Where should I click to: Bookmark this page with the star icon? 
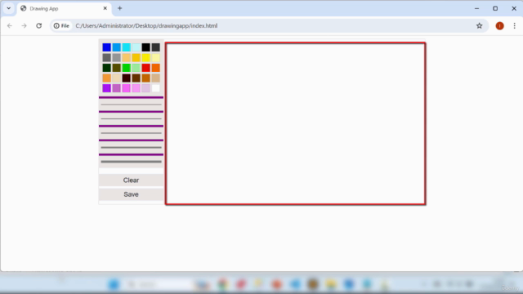point(480,25)
